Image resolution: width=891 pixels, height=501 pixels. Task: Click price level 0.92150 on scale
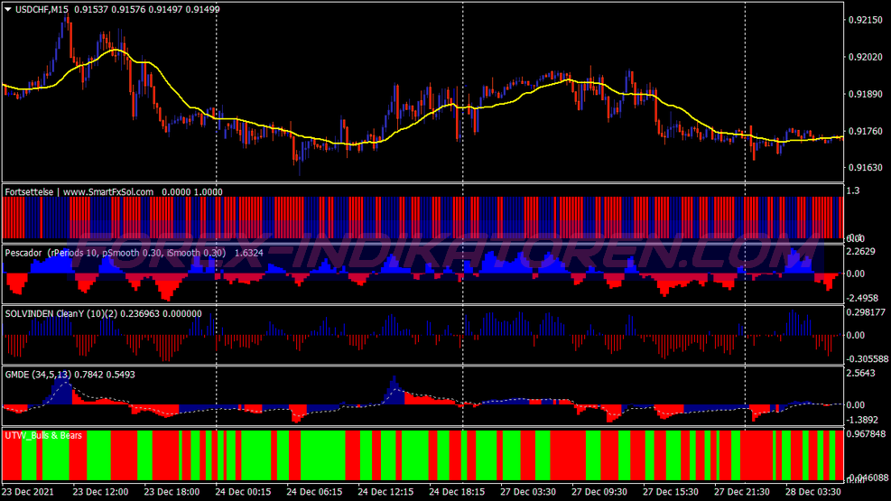coord(866,20)
